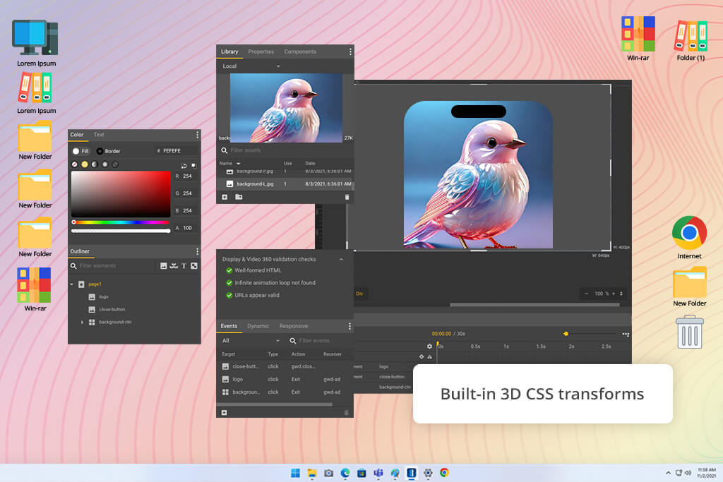This screenshot has width=723, height=482.
Task: Open the Color panel three-dot options menu
Action: [198, 135]
